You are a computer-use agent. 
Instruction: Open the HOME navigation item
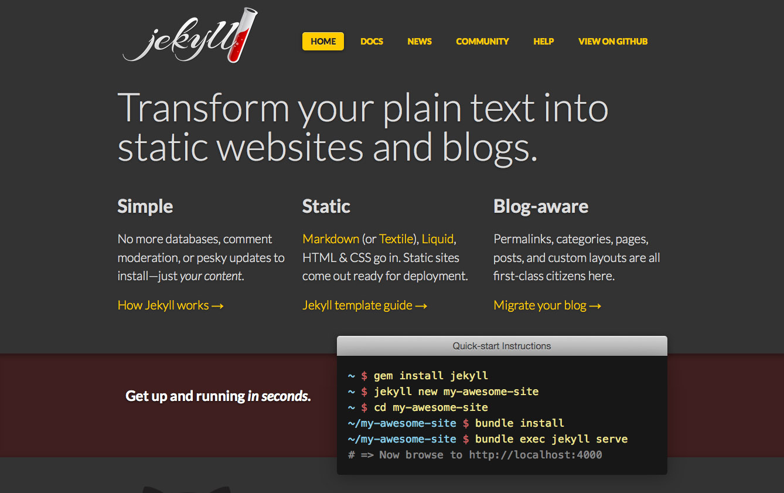(x=323, y=42)
